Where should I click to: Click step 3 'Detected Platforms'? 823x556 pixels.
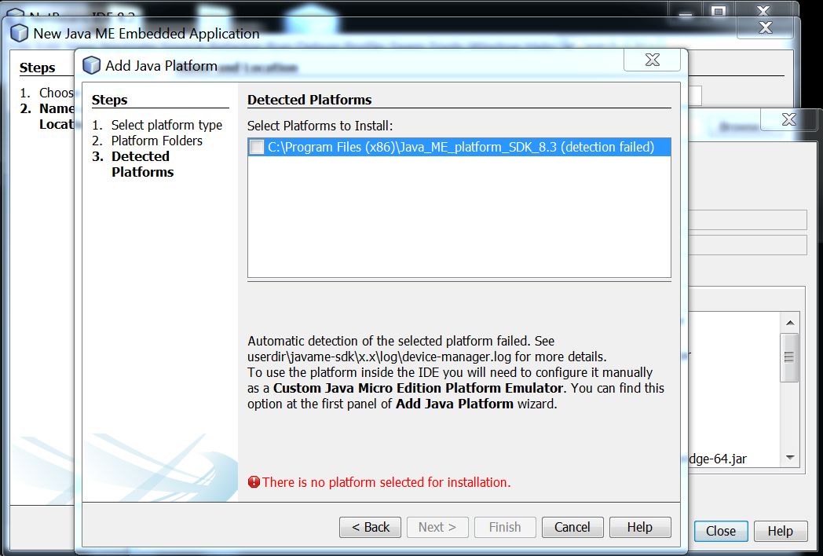coord(142,164)
